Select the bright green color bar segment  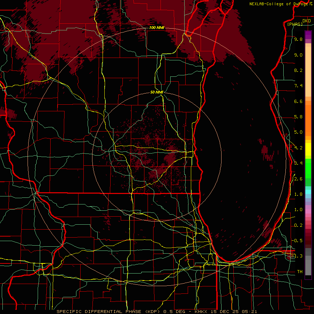click(x=308, y=169)
